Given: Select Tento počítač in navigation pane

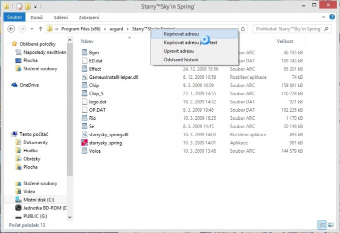Looking at the screenshot, I should [x=33, y=134].
